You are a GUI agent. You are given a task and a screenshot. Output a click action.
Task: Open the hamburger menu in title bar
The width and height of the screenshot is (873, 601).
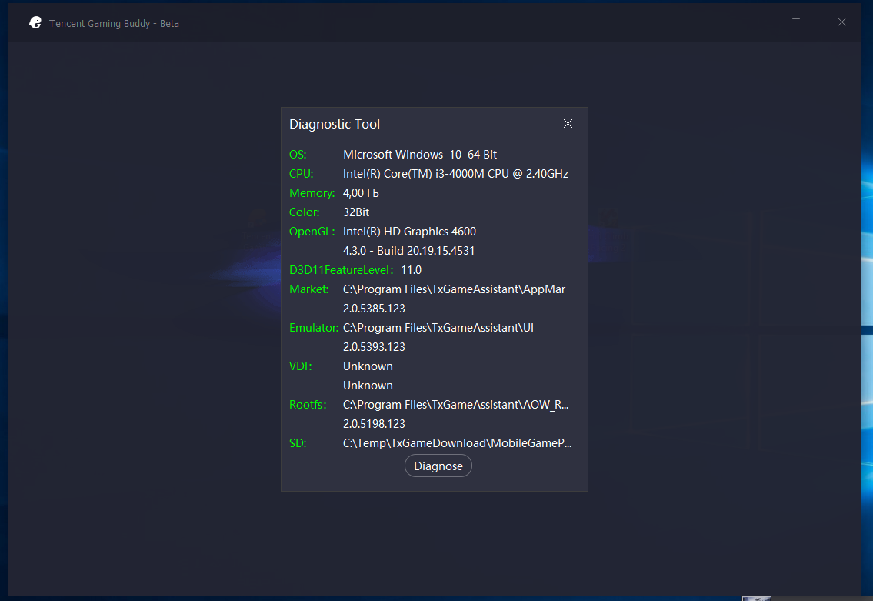796,22
